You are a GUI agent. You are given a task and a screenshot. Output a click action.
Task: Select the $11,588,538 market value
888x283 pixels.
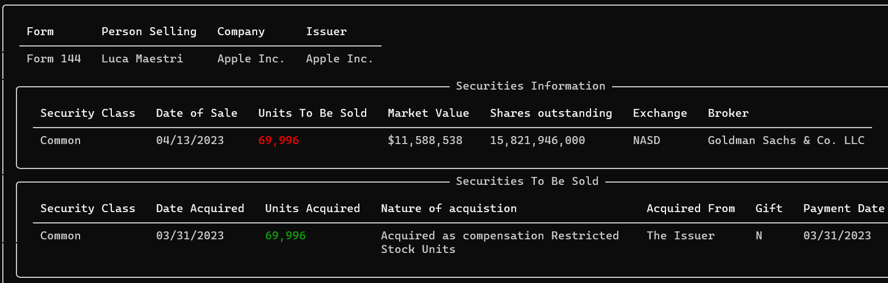[x=425, y=140]
